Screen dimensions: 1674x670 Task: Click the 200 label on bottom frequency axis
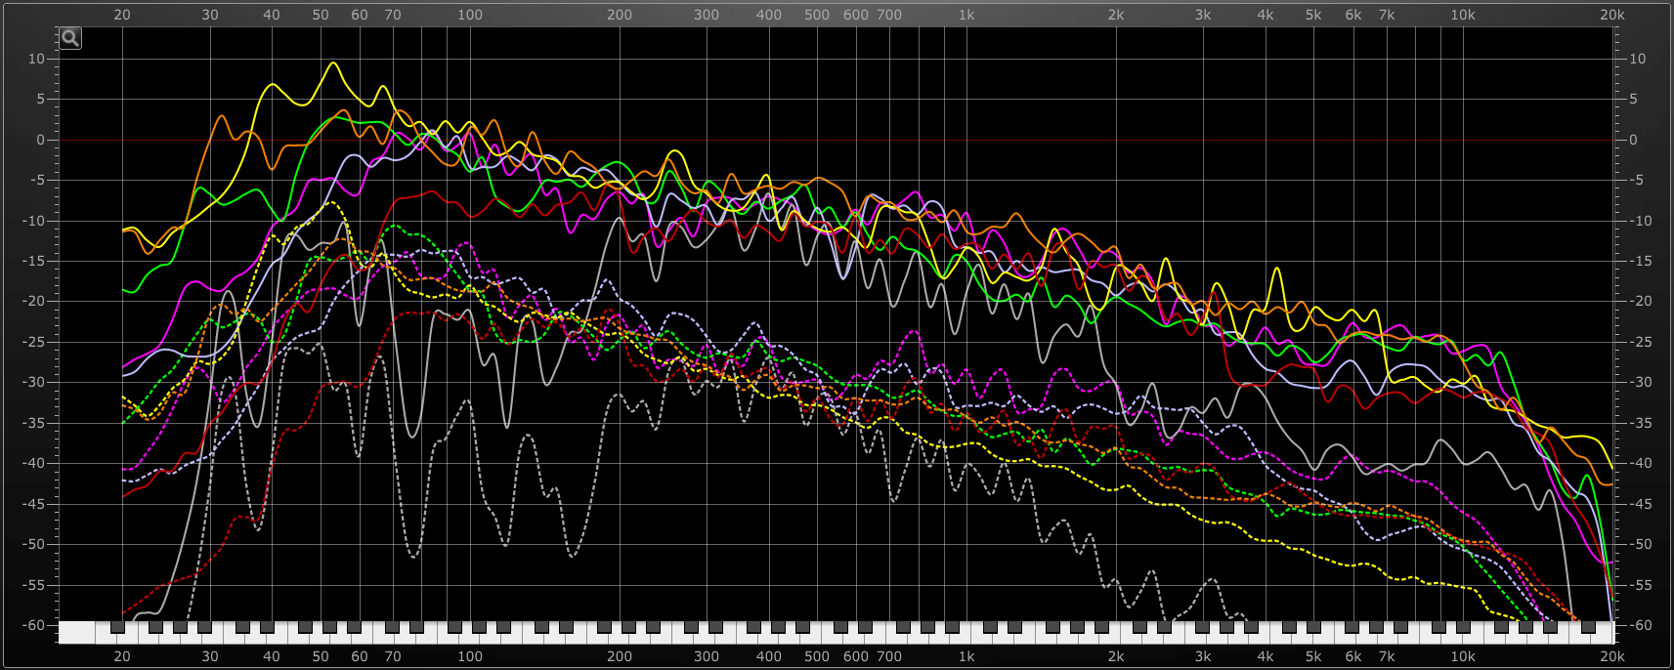(620, 656)
